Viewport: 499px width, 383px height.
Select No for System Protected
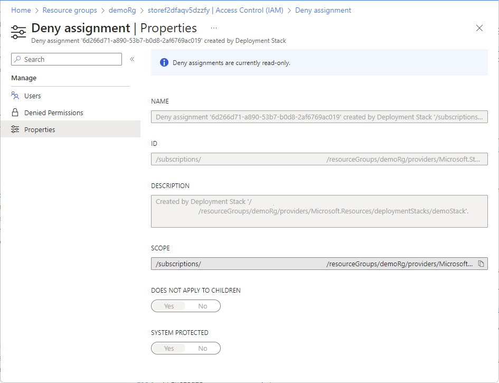203,348
